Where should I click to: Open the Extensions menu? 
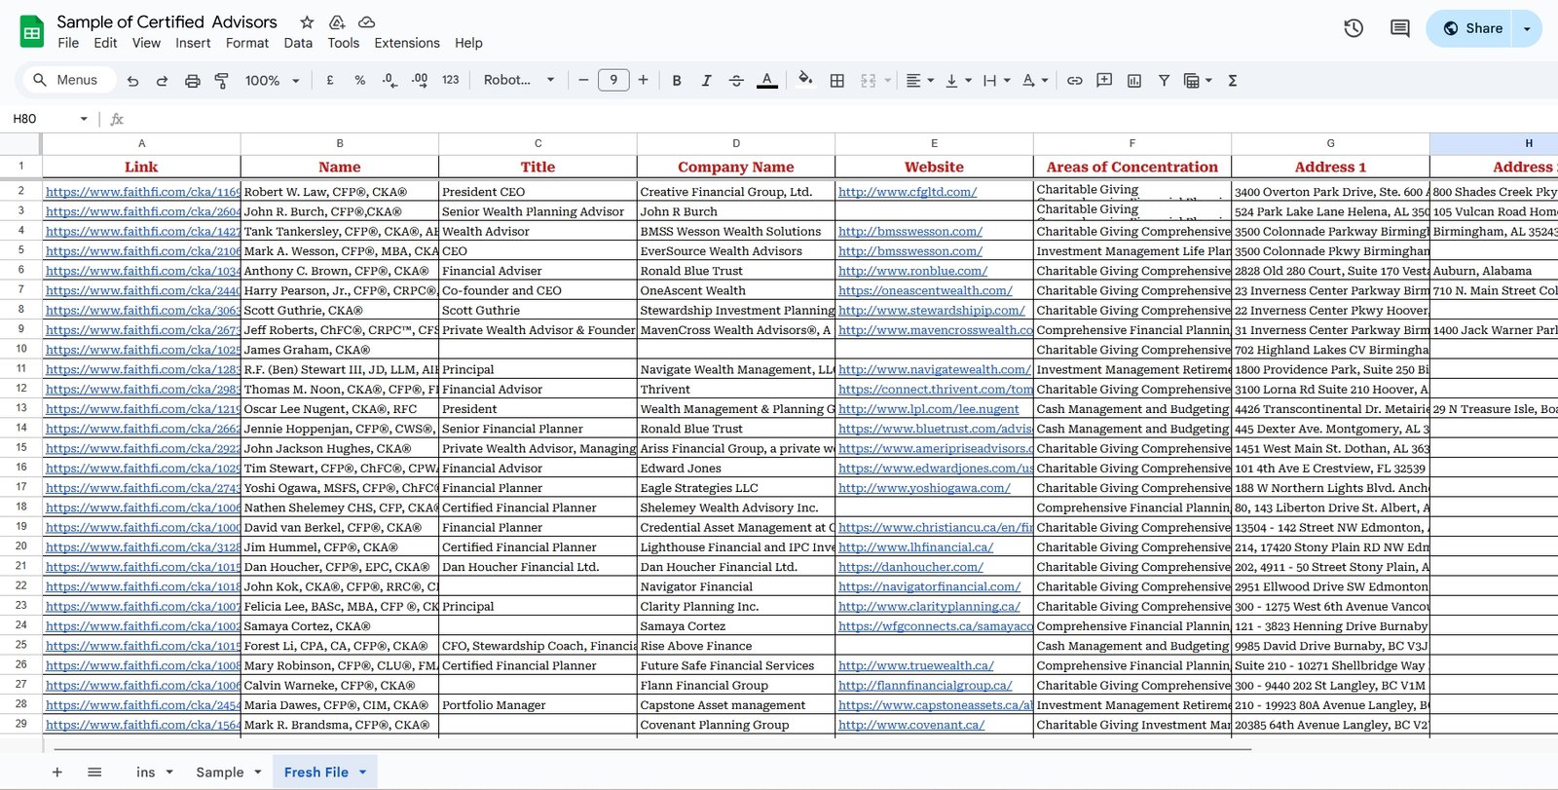click(406, 43)
